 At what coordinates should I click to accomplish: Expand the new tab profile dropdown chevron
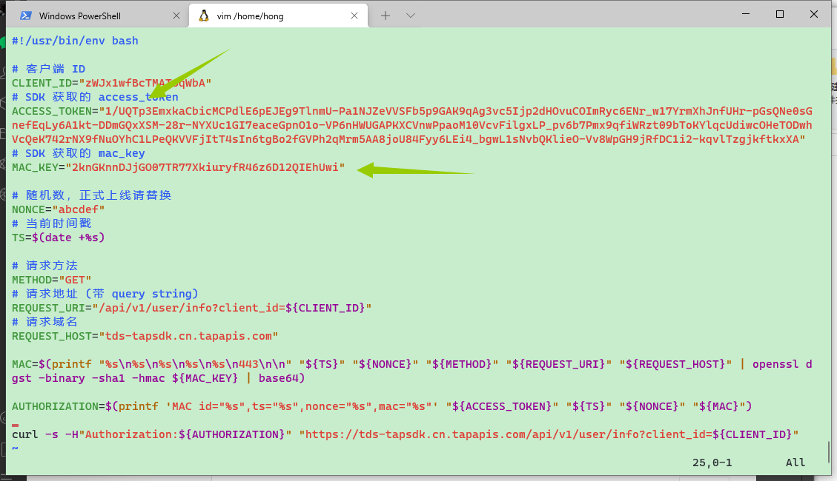[x=410, y=16]
